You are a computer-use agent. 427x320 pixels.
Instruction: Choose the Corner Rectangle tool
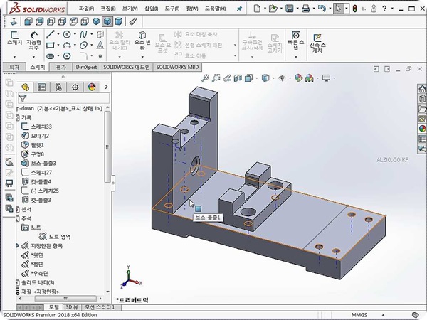(50, 46)
